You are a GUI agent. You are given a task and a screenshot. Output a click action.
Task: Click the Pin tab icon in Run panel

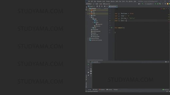(88, 75)
